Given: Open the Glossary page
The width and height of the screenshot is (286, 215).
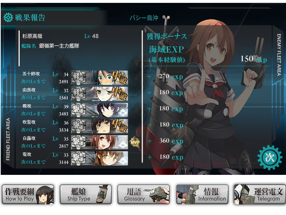Looking at the screenshot, I should point(144,194).
